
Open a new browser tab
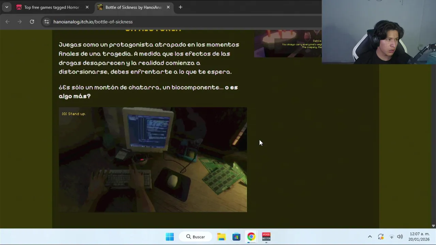click(x=181, y=7)
